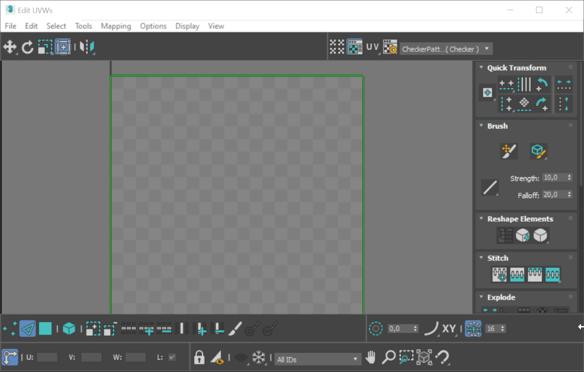584x372 pixels.
Task: Click Stitch to Target icon
Action: (499, 275)
